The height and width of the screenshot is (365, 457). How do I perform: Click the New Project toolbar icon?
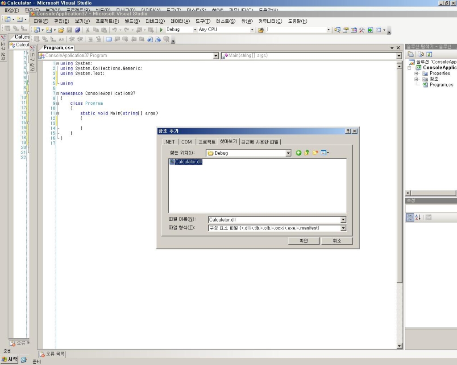(x=37, y=30)
